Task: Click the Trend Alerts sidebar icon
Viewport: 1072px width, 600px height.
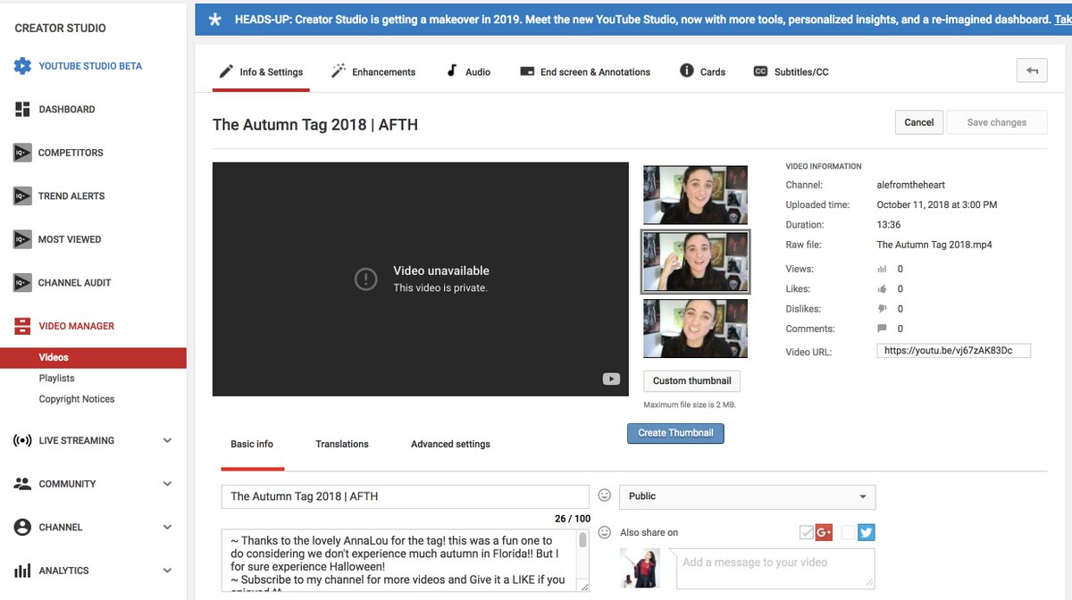Action: point(22,196)
